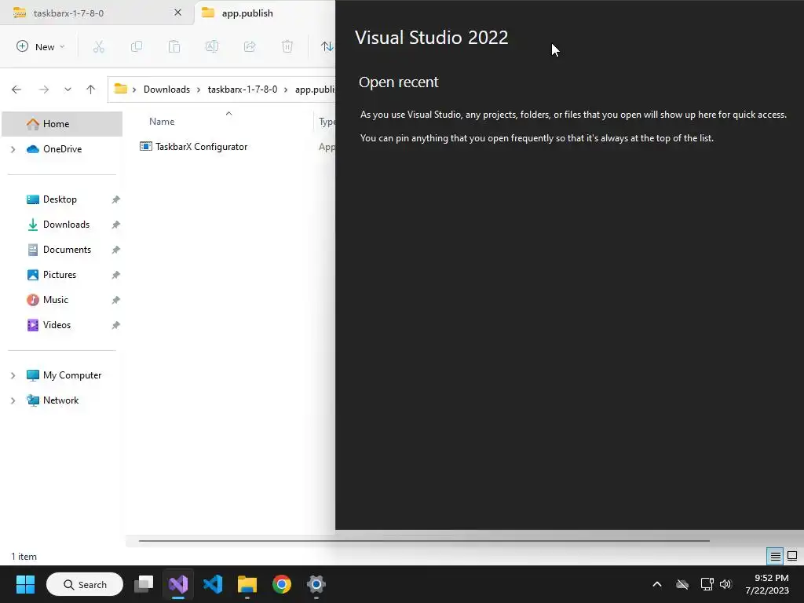Click the Paste icon in File Explorer toolbar
The image size is (804, 603).
[x=174, y=46]
